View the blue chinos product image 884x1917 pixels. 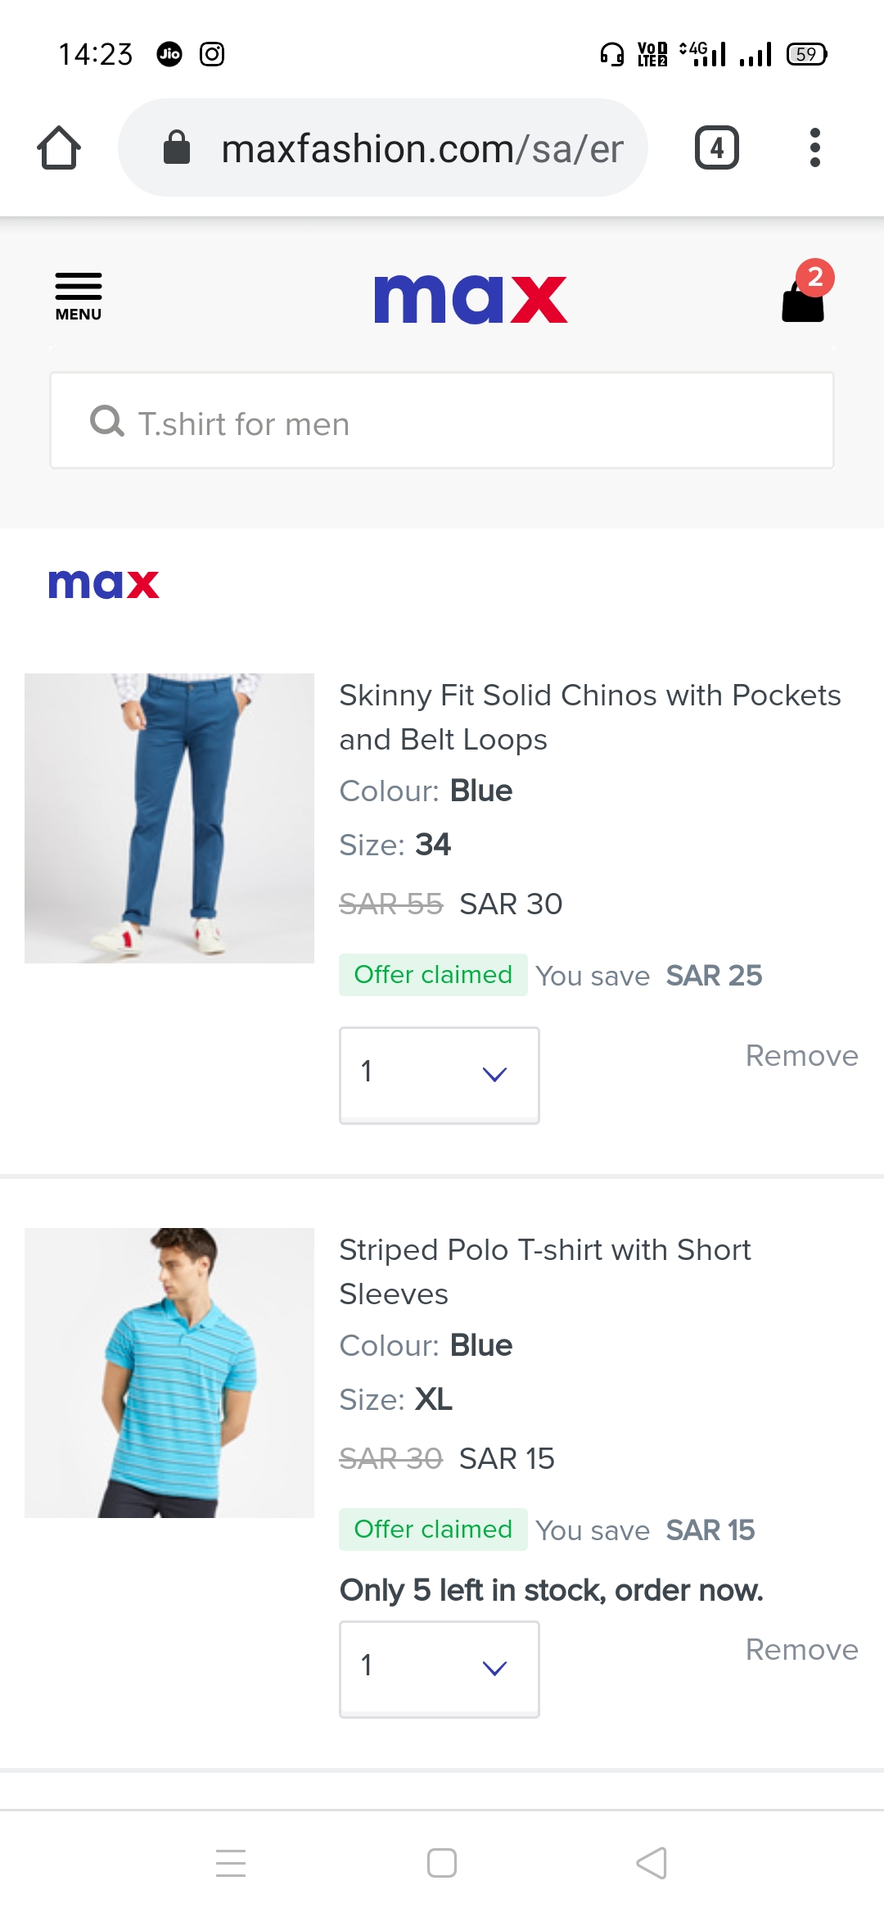169,818
